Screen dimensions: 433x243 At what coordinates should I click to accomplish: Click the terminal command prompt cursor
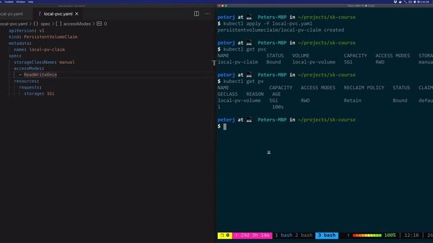tap(225, 126)
